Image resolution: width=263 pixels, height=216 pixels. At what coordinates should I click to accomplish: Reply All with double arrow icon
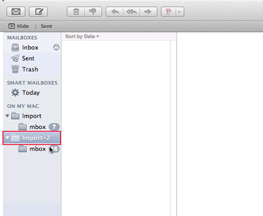[131, 12]
